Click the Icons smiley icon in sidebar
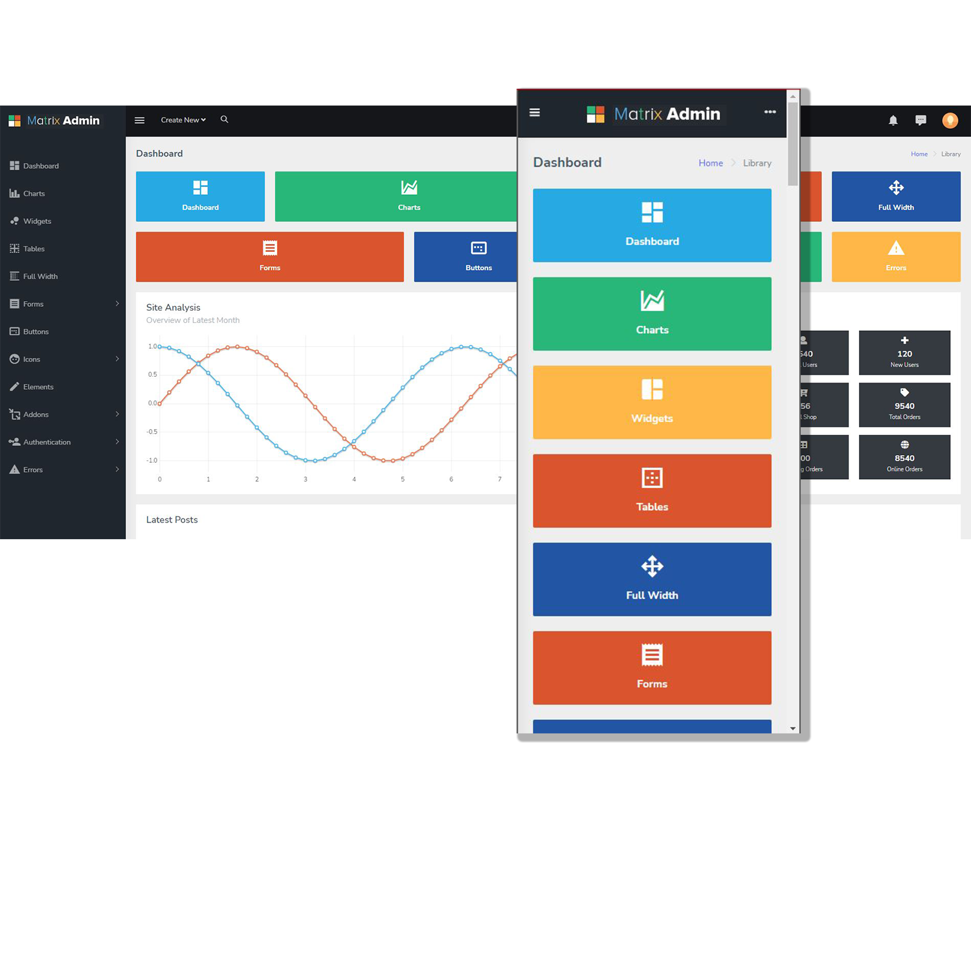The height and width of the screenshot is (971, 971). coord(14,359)
